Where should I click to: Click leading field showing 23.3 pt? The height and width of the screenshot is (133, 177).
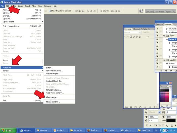click(x=171, y=108)
